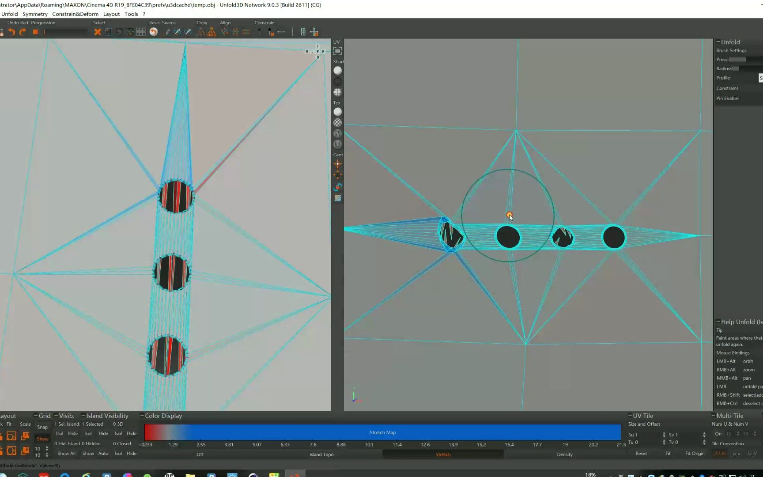Viewport: 763px width, 477px height.
Task: Click the middle Align icon
Action: [x=235, y=32]
